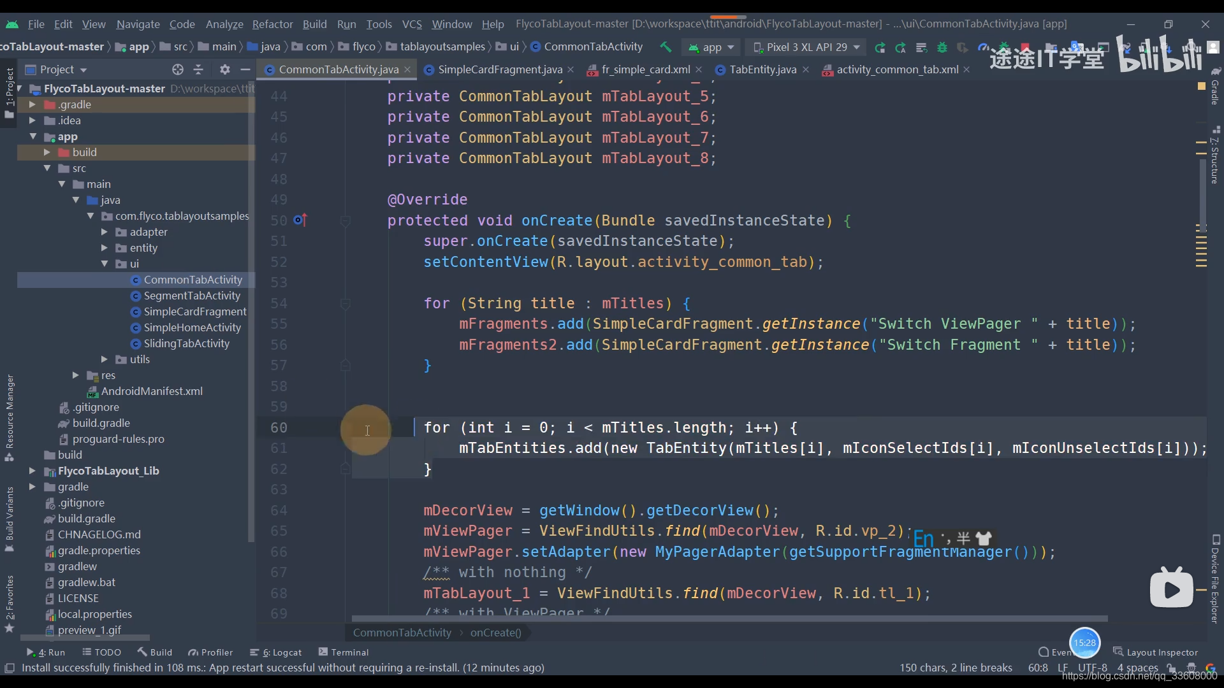This screenshot has width=1224, height=688.
Task: Close the TabEntity.java tab
Action: [806, 69]
